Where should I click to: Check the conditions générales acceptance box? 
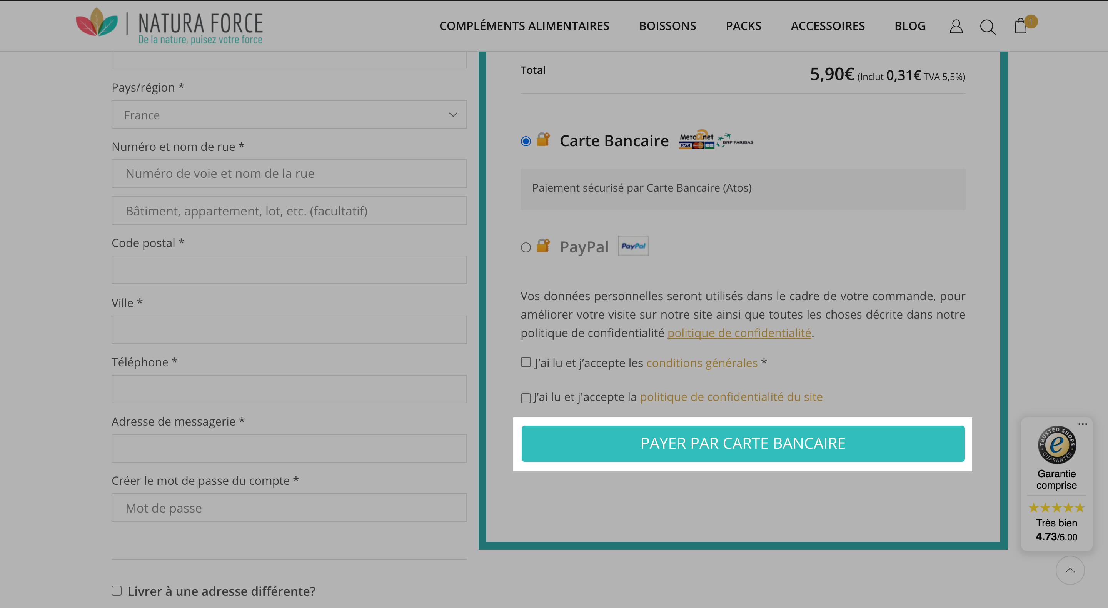coord(526,362)
